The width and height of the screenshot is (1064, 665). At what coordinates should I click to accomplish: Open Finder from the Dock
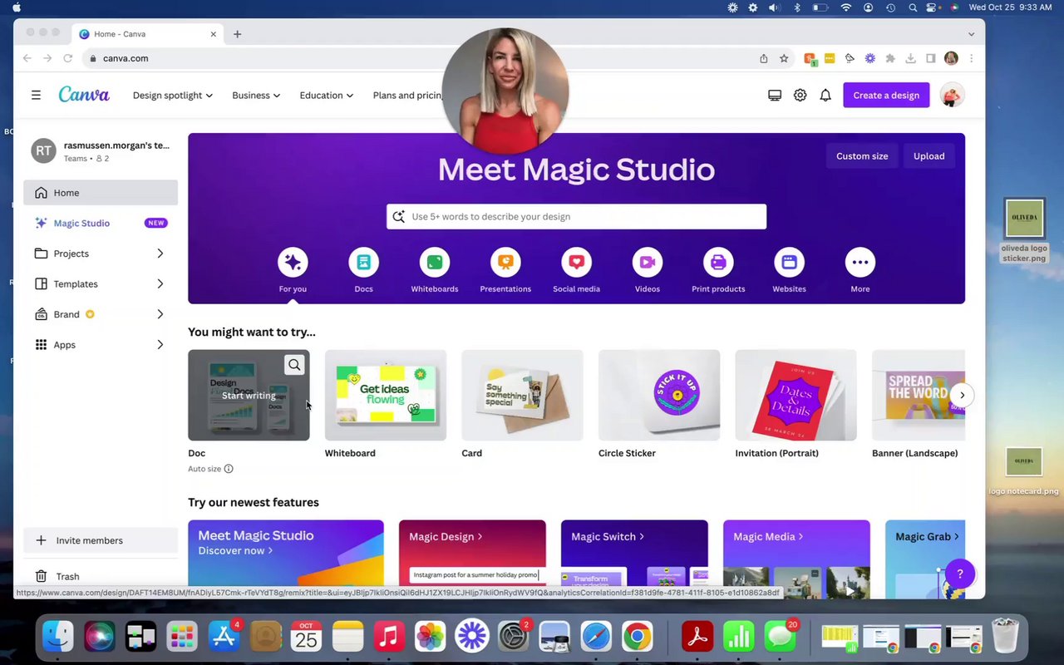tap(57, 637)
